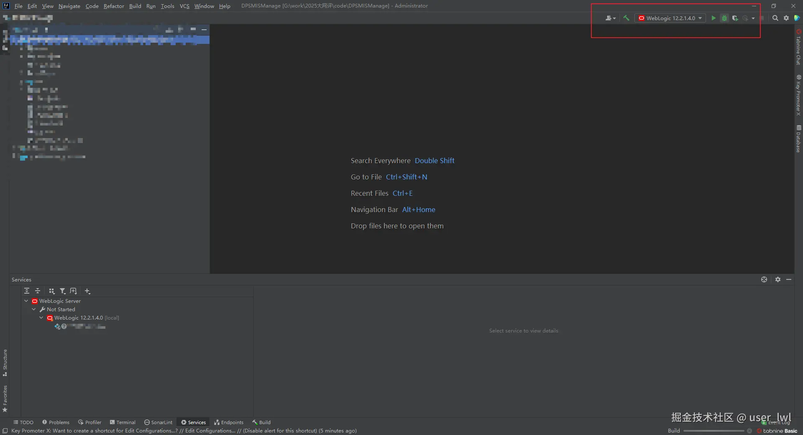Click the Key Promoter X status bar message

(x=184, y=430)
